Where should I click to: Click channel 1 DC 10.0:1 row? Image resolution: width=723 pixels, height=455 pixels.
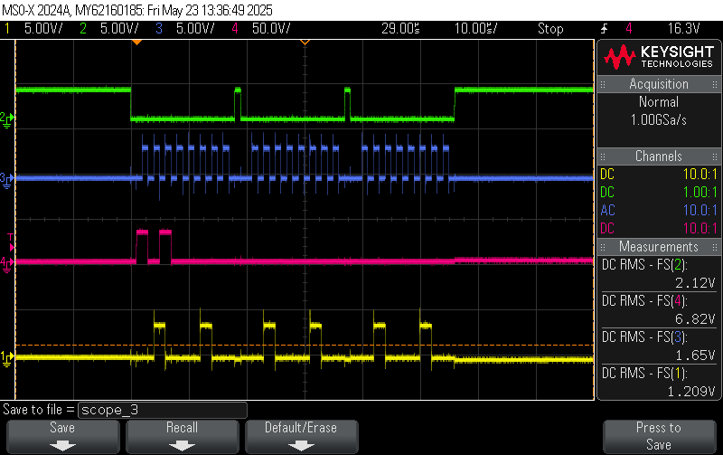[659, 174]
